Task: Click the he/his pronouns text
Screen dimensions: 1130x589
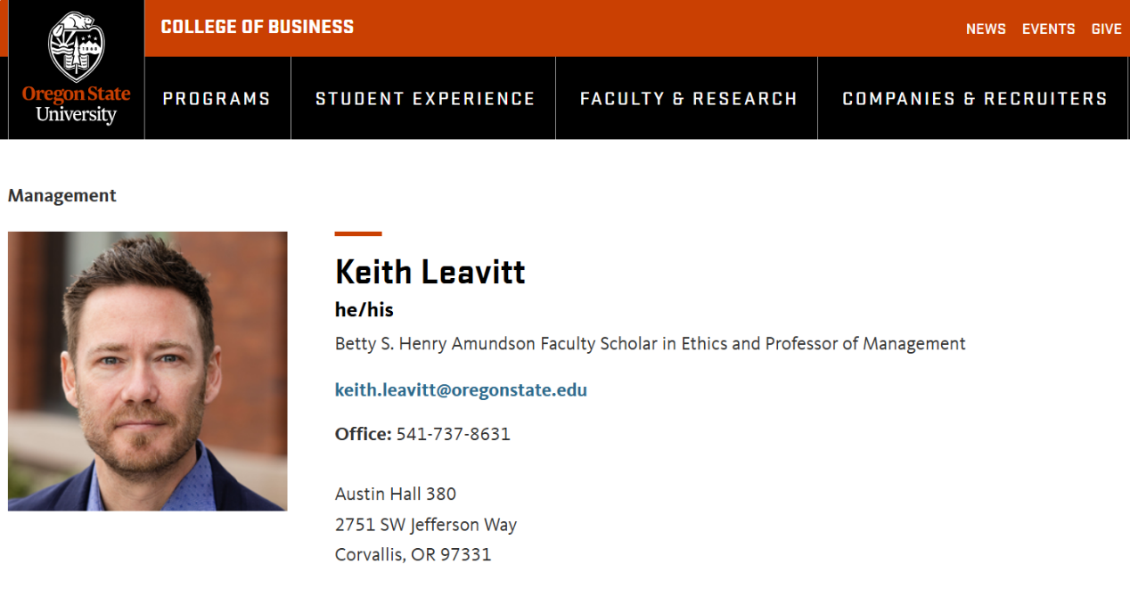Action: (364, 310)
